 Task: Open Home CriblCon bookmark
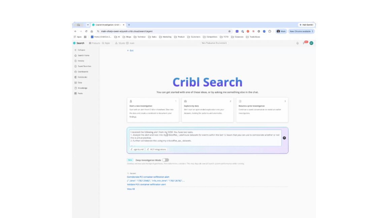click(x=101, y=37)
